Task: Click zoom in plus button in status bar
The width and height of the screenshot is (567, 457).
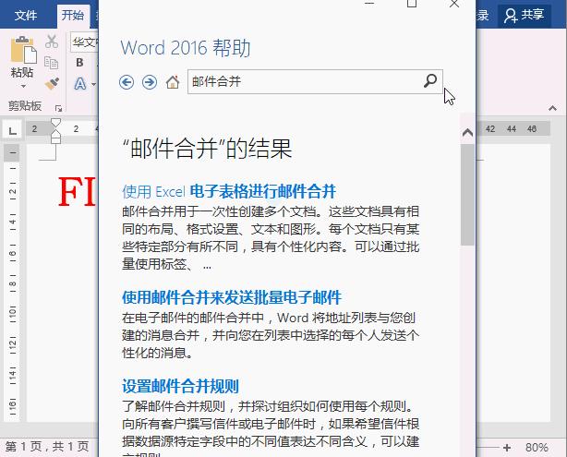Action: tap(506, 448)
